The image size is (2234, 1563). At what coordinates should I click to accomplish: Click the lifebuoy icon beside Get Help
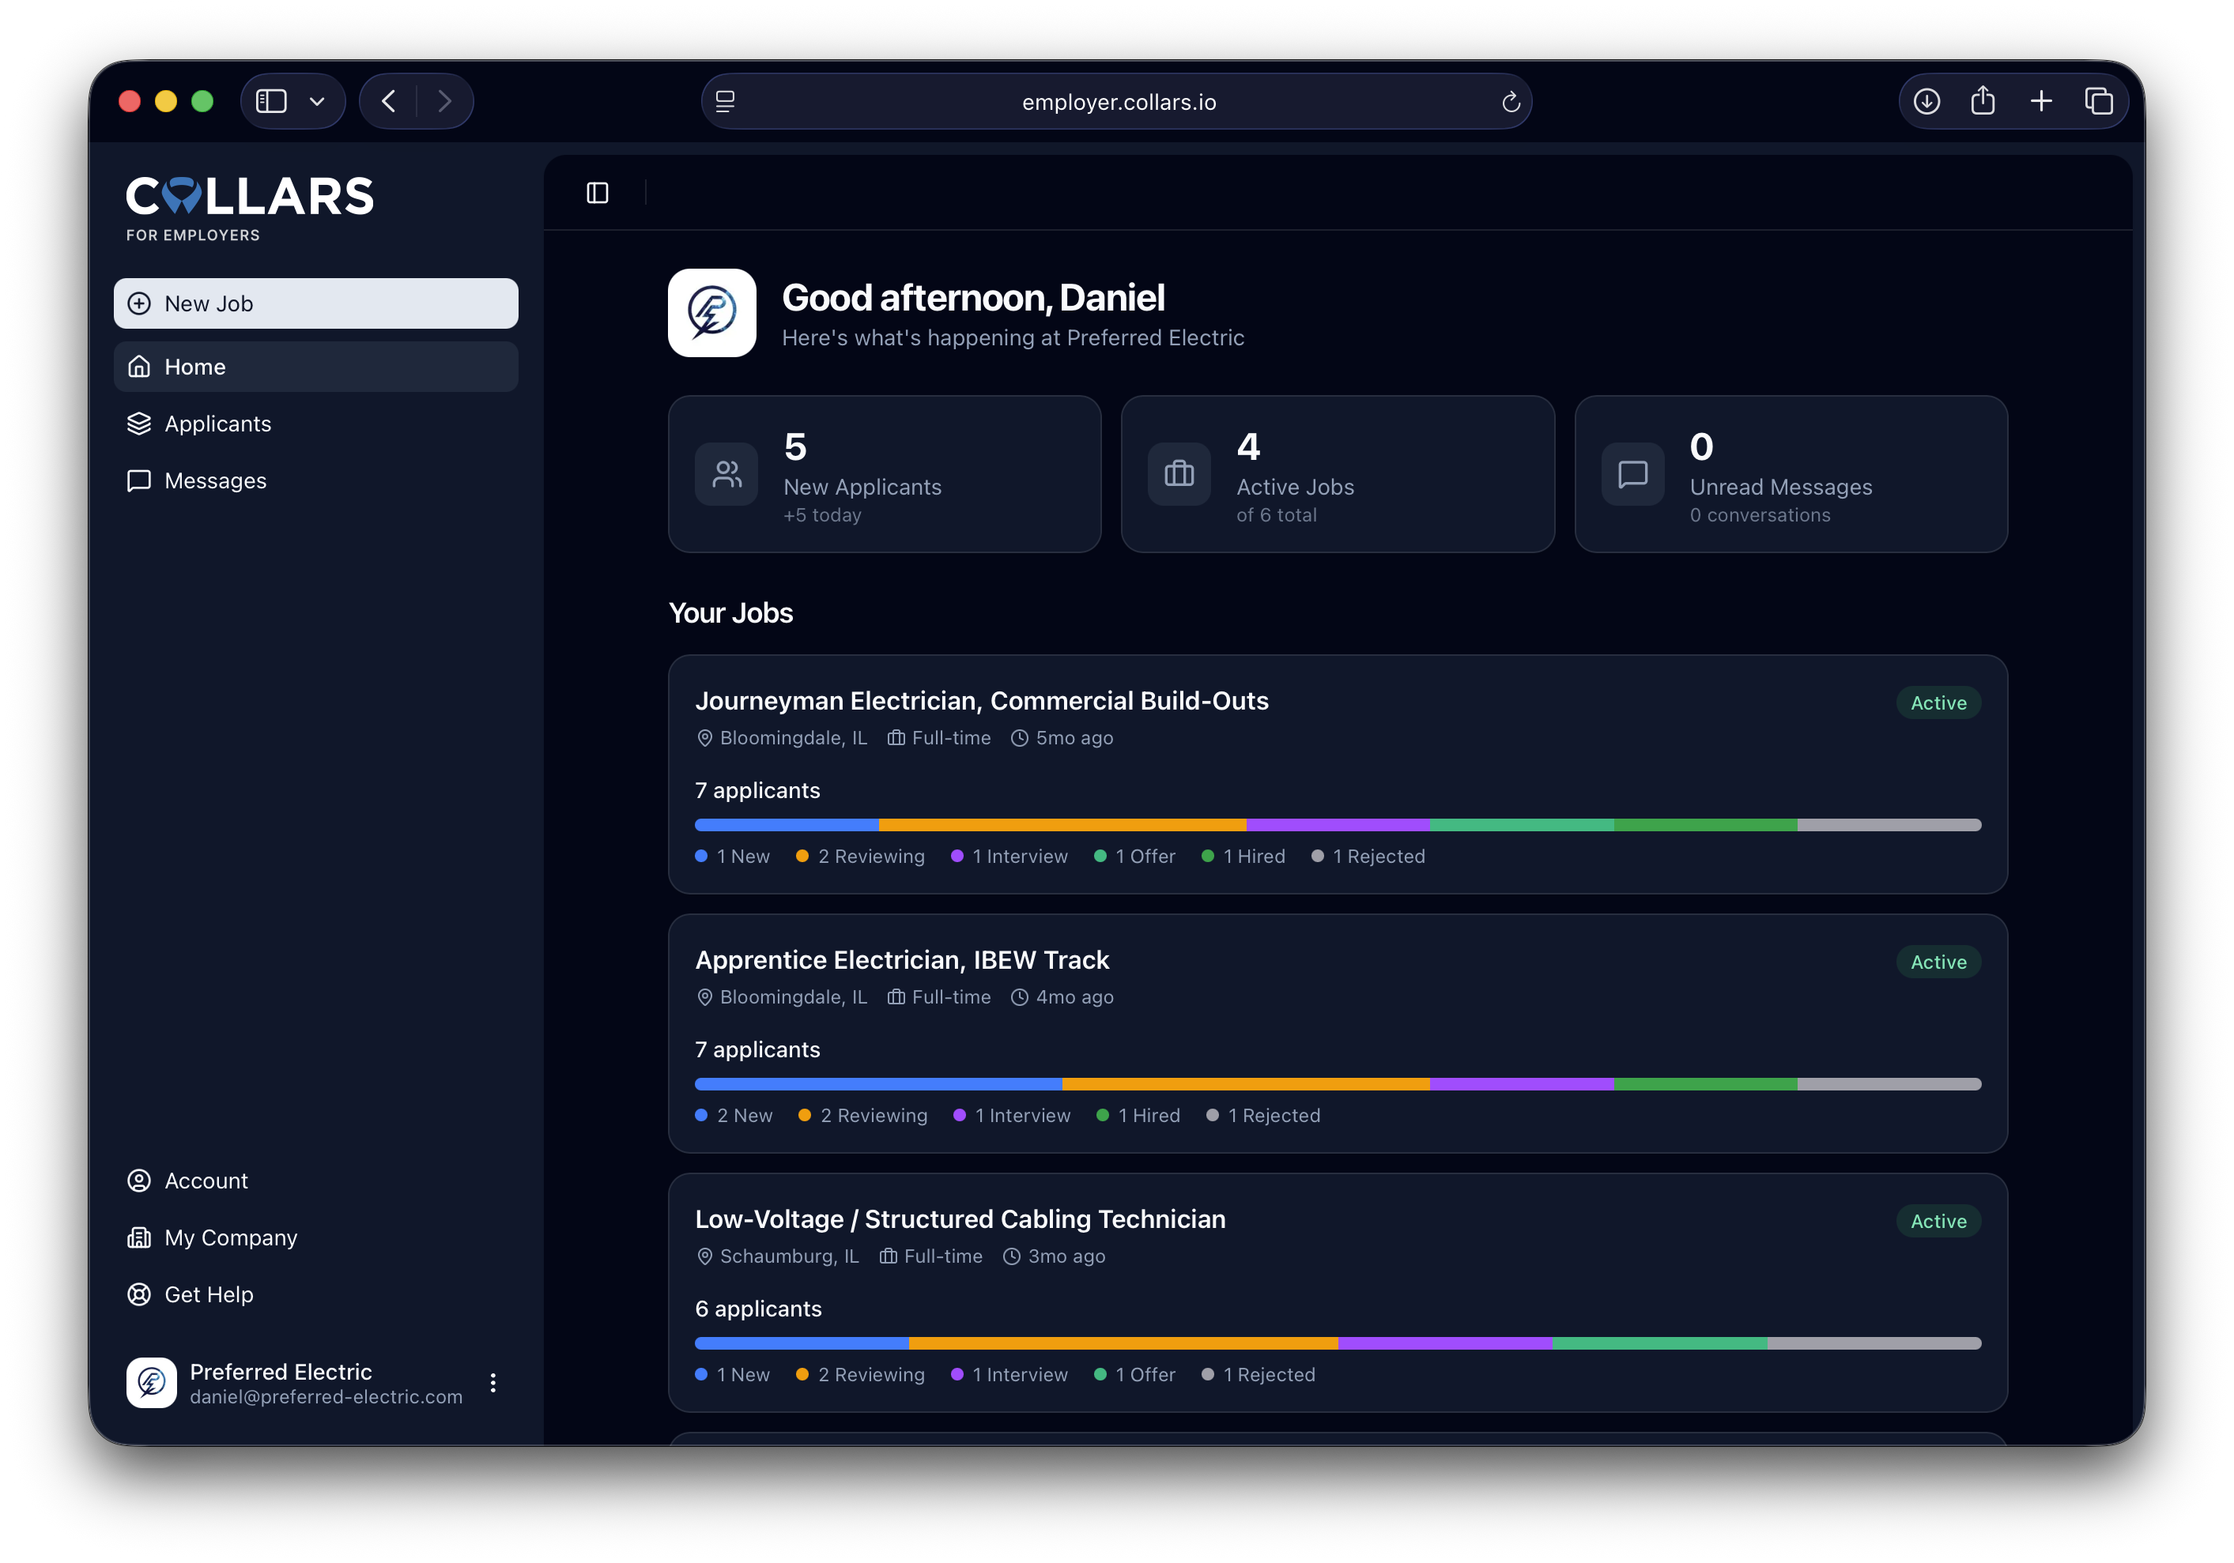tap(139, 1294)
